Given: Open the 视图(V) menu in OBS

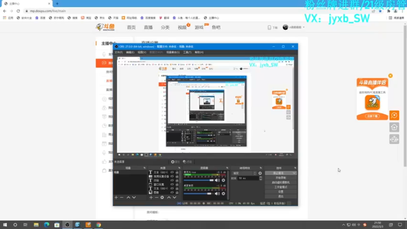Looking at the screenshot, I should pyautogui.click(x=142, y=52).
